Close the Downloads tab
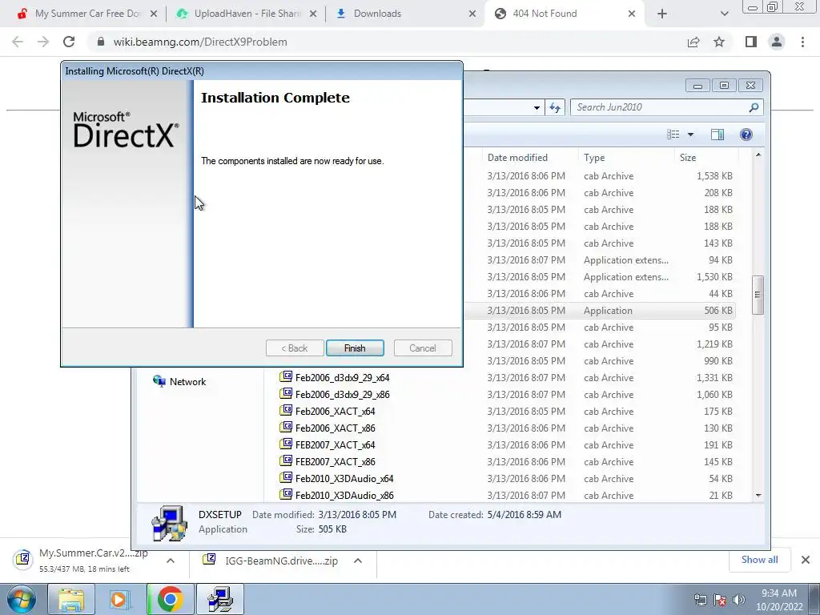This screenshot has height=615, width=820. pos(472,14)
